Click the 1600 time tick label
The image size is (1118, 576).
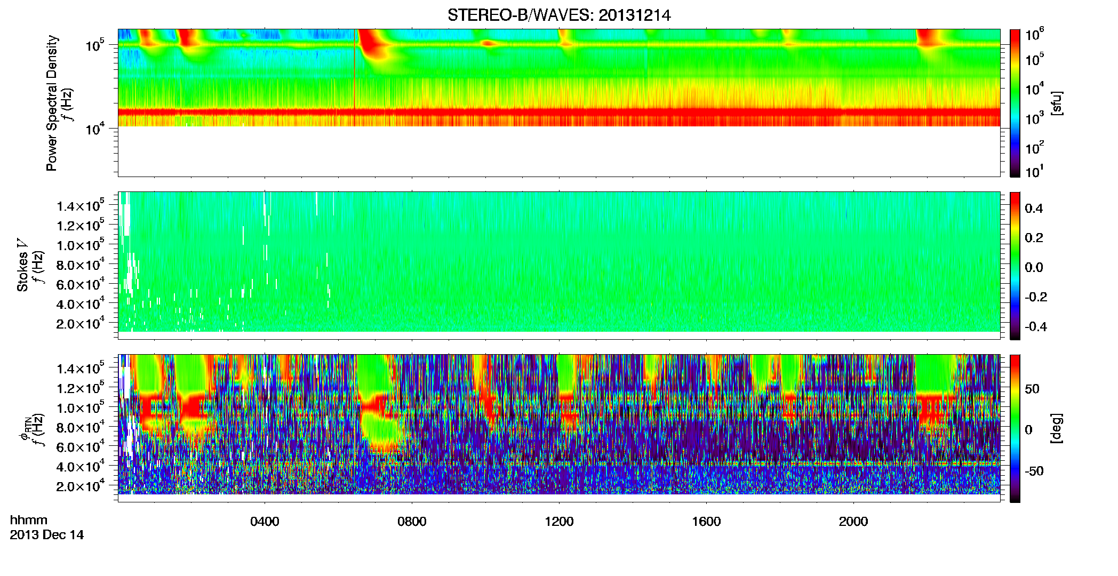[706, 522]
